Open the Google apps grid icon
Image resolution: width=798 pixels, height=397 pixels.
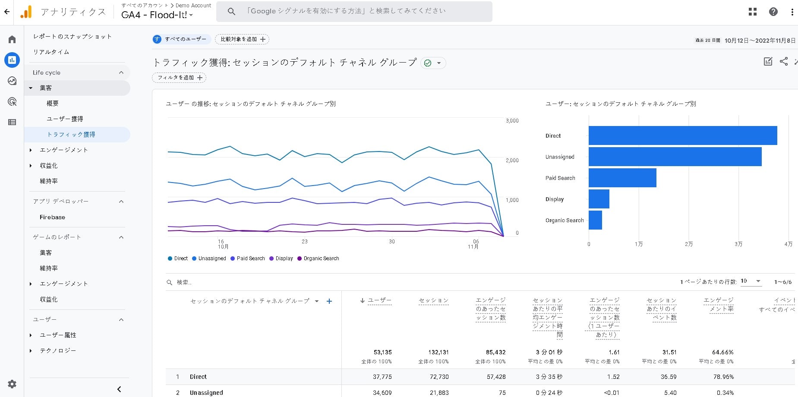point(753,12)
